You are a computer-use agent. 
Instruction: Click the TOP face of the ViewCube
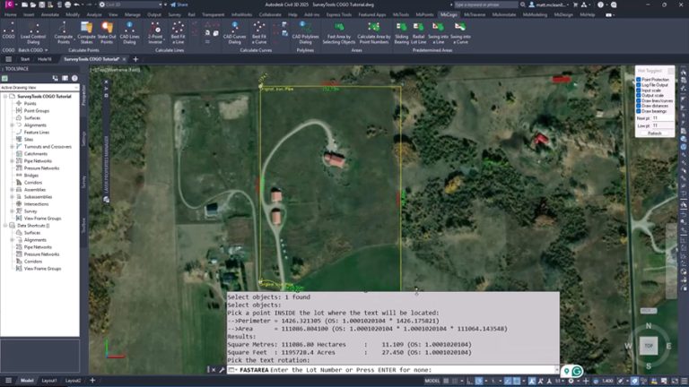(648, 346)
